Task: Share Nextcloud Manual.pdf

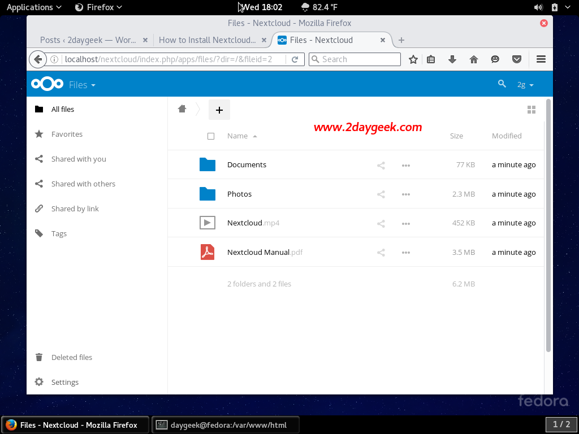Action: (381, 253)
